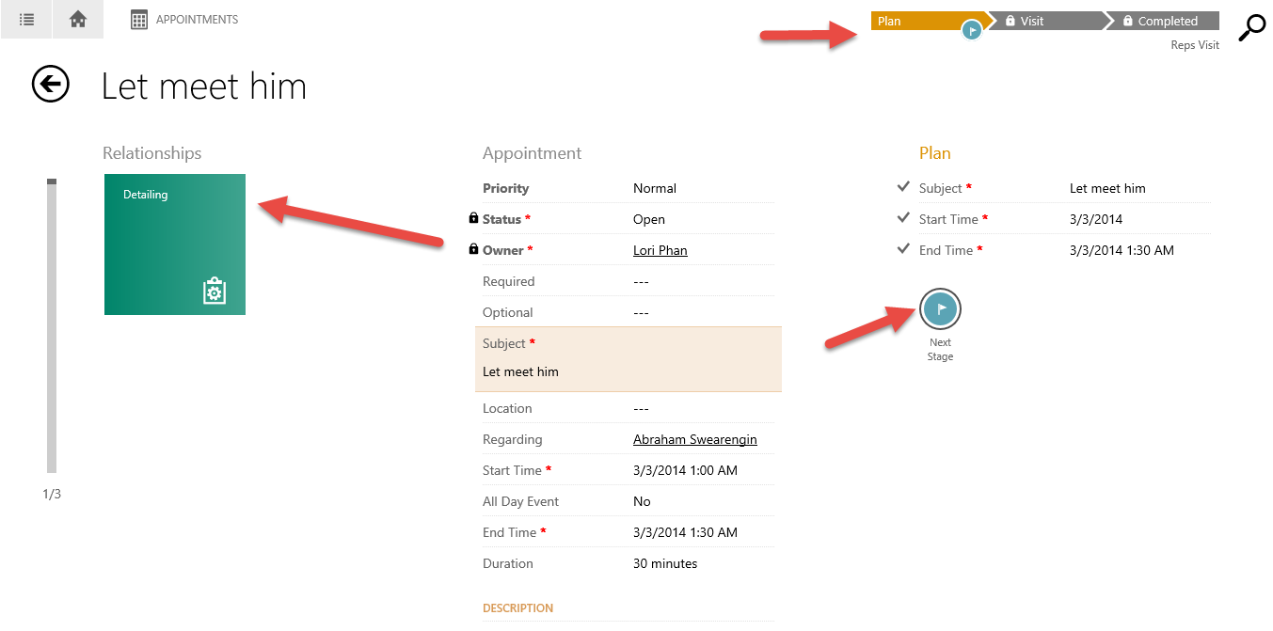Click the Appointments grid icon
Image resolution: width=1273 pixels, height=631 pixels.
pyautogui.click(x=139, y=20)
